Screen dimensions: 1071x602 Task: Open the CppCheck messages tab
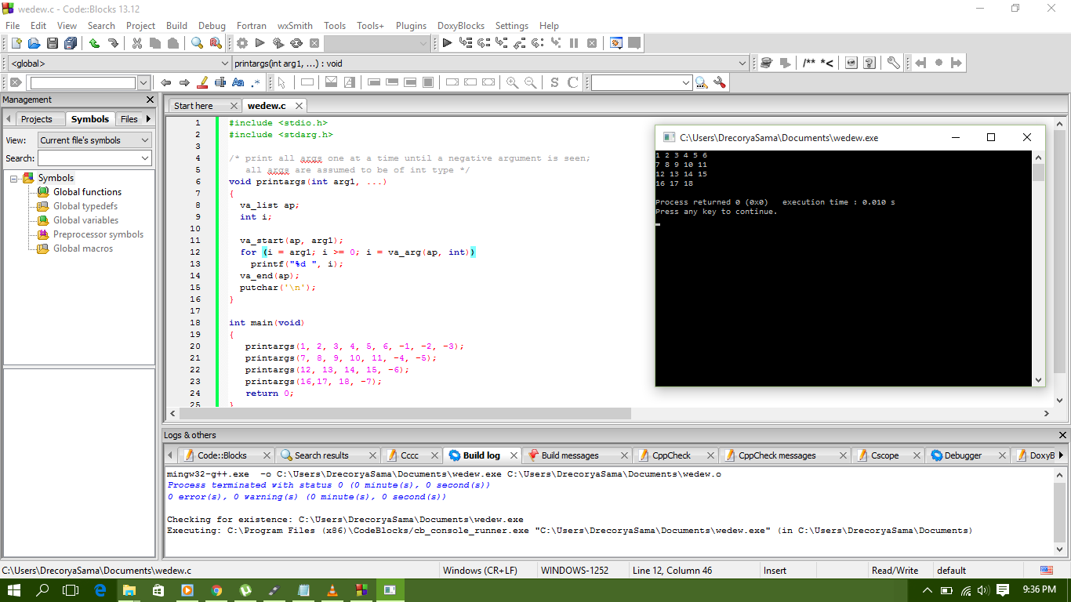click(777, 455)
